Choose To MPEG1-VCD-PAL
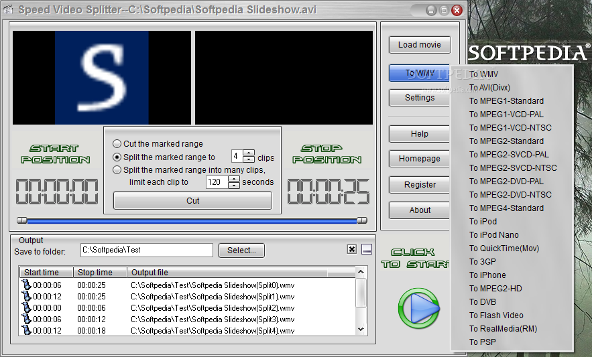This screenshot has width=592, height=357. coord(506,115)
